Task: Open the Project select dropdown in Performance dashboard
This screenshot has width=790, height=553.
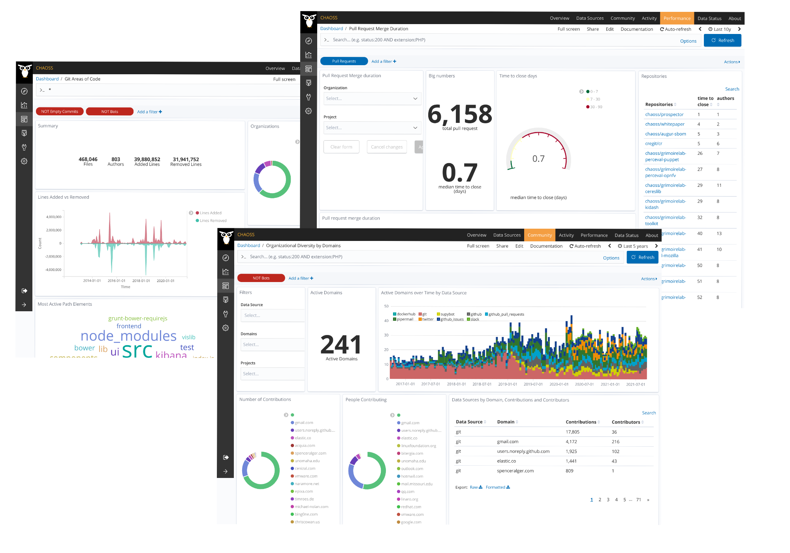Action: click(372, 128)
